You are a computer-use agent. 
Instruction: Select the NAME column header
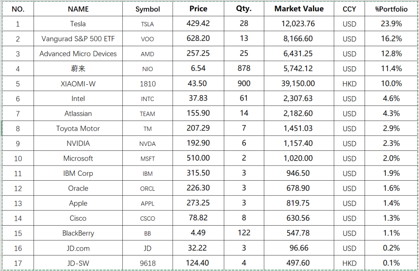click(78, 9)
